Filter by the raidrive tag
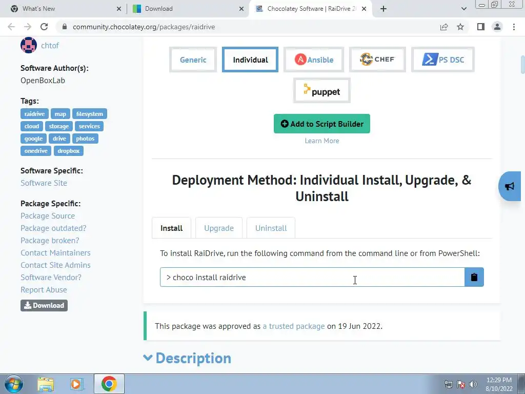 [34, 114]
